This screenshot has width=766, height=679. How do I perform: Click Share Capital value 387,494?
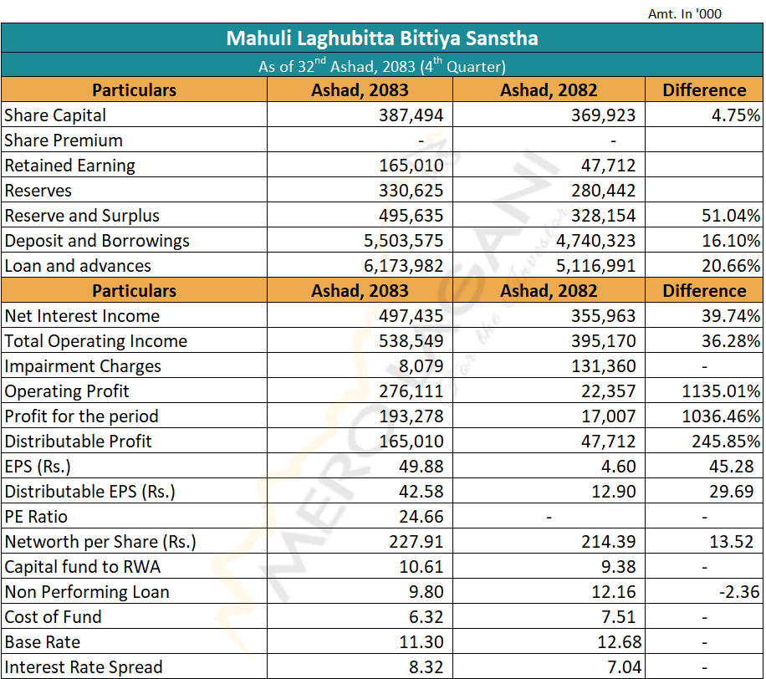pos(411,115)
